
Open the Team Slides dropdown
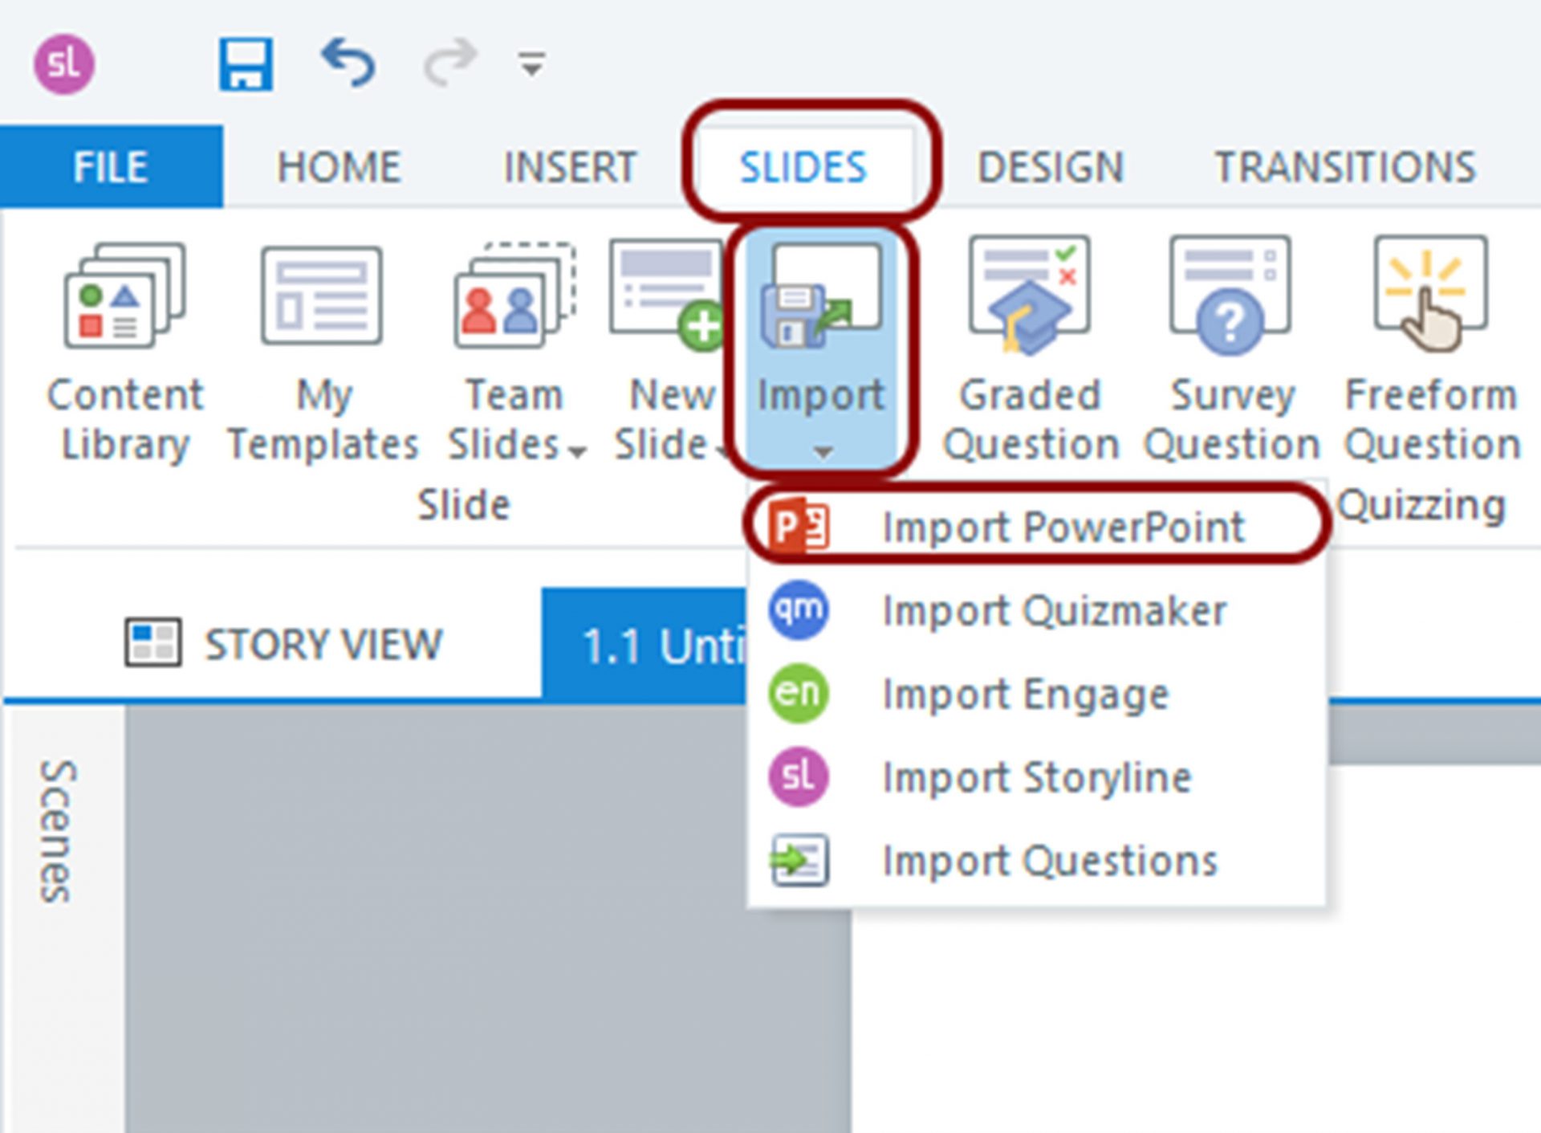tap(576, 452)
